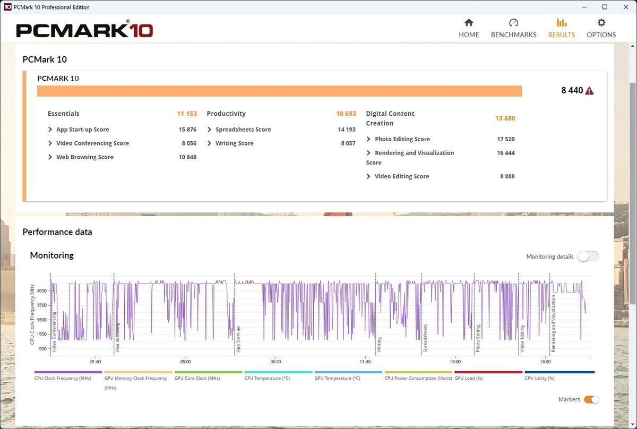Select CPU Temperature legend swatch

(x=279, y=372)
